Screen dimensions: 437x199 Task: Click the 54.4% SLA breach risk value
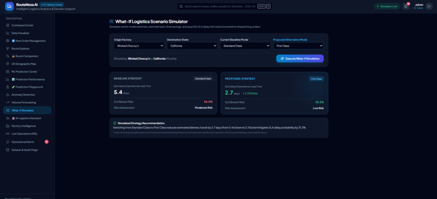point(208,102)
